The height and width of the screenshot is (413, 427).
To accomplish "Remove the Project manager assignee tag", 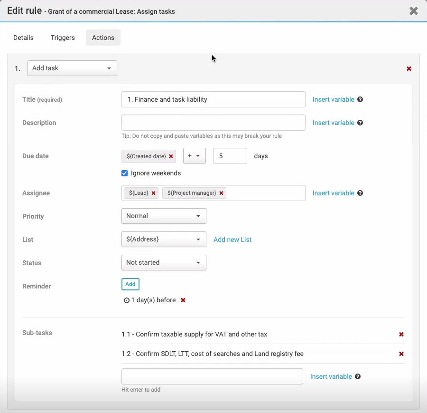I will coord(221,193).
